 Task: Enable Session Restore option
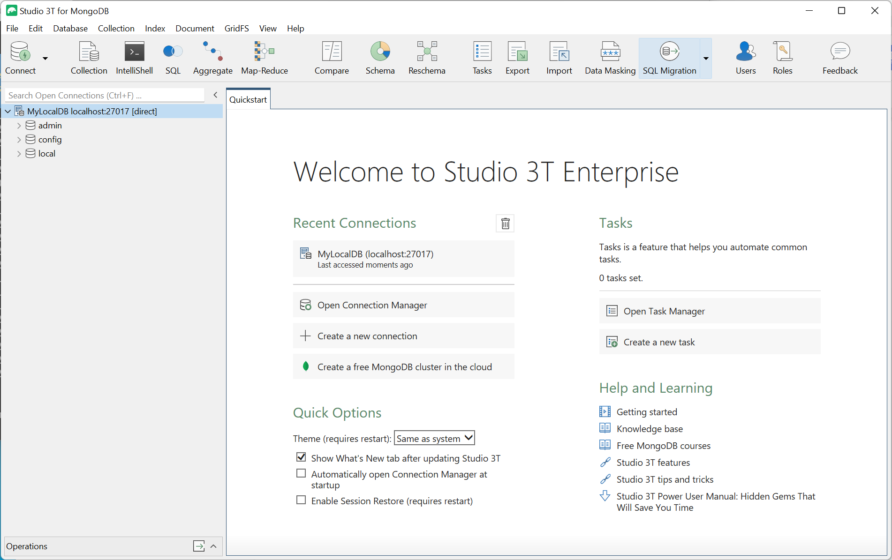click(301, 500)
